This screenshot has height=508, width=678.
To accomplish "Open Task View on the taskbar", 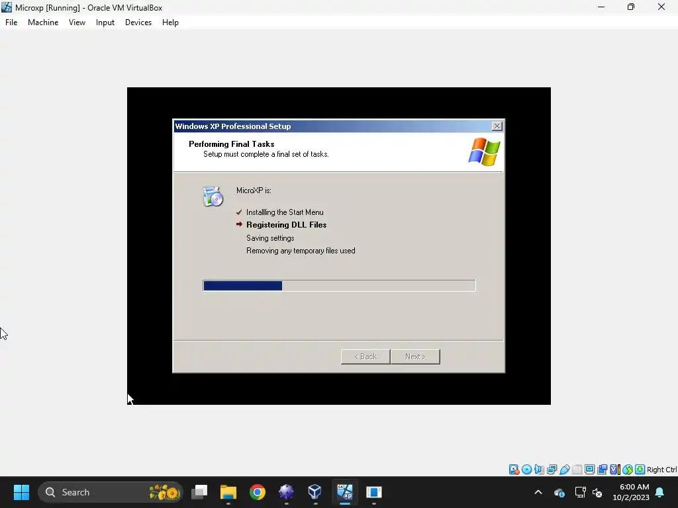I will [x=199, y=492].
